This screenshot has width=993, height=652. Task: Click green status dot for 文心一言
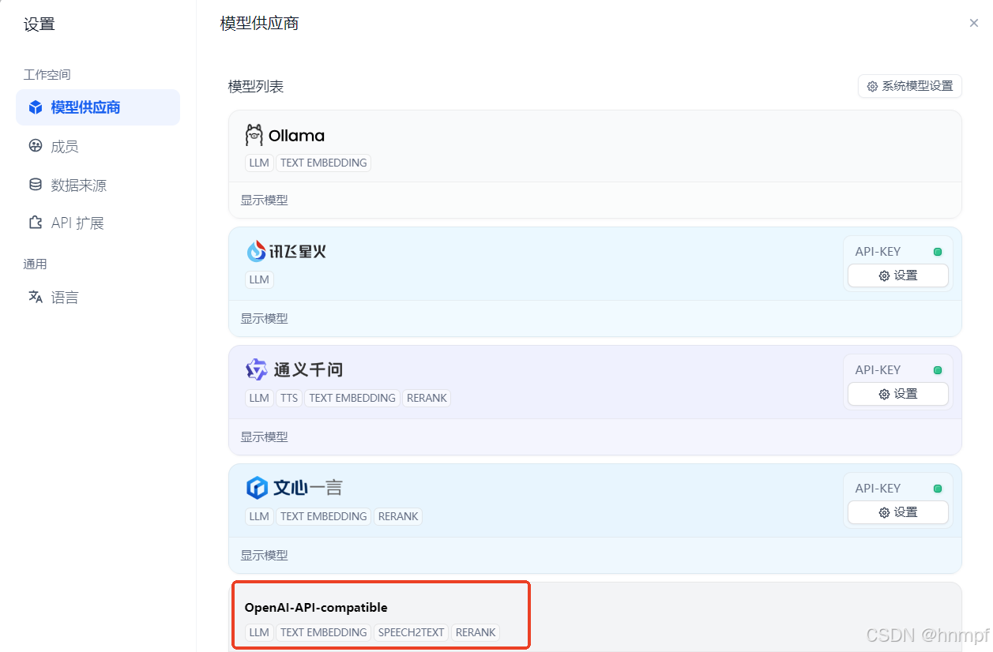(938, 489)
